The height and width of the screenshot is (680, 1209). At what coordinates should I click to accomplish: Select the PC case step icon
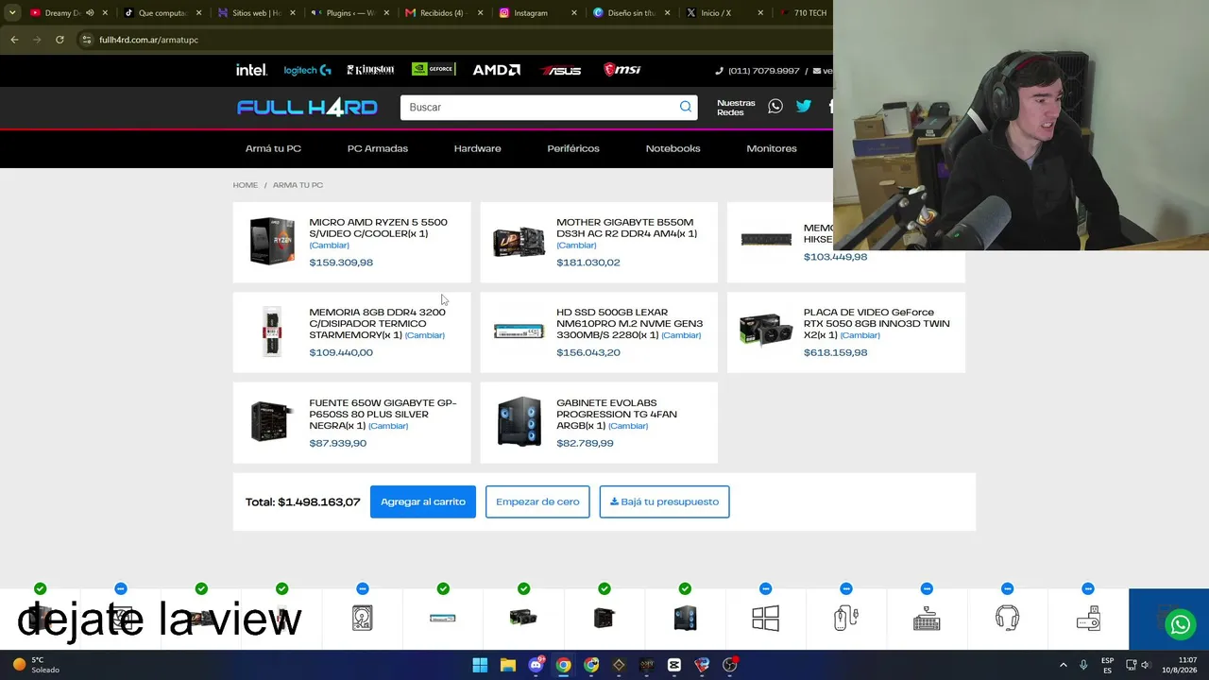coord(685,619)
